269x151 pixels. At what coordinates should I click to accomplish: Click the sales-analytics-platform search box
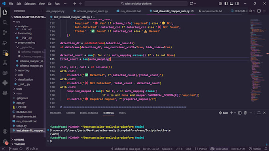tap(136, 4)
